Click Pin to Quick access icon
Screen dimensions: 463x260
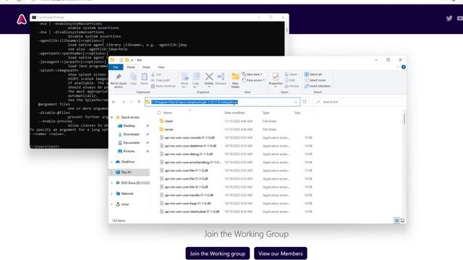(x=119, y=77)
